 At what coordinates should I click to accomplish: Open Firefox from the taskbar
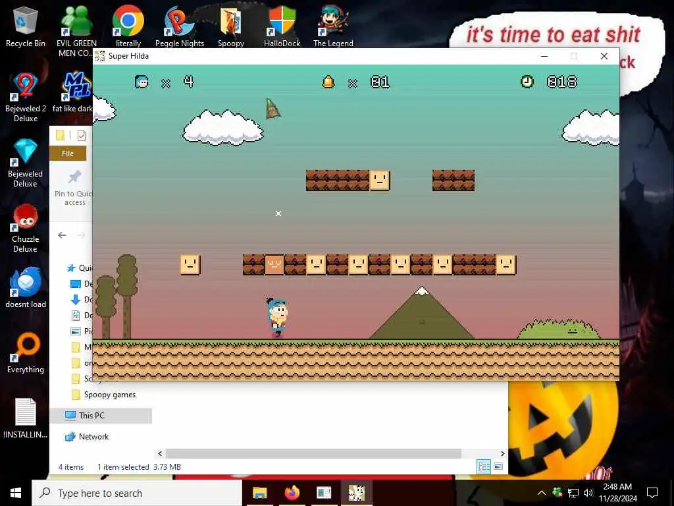[x=292, y=493]
